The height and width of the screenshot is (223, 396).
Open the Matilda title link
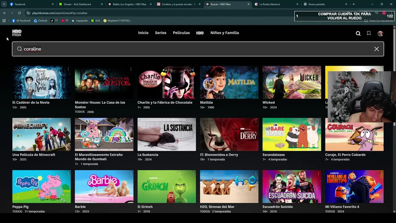tap(206, 103)
